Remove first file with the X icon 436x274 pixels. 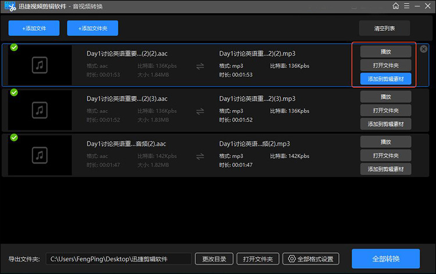point(424,49)
